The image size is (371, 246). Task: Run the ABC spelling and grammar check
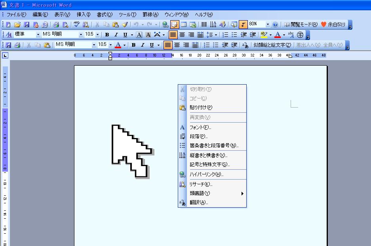click(76, 25)
